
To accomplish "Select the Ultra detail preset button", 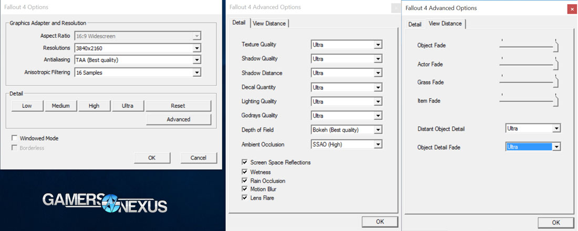I will pyautogui.click(x=128, y=106).
